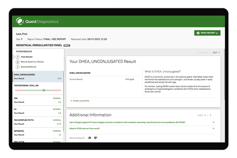
Task: Click the Quest Diagnostics logo
Action: coord(37,21)
